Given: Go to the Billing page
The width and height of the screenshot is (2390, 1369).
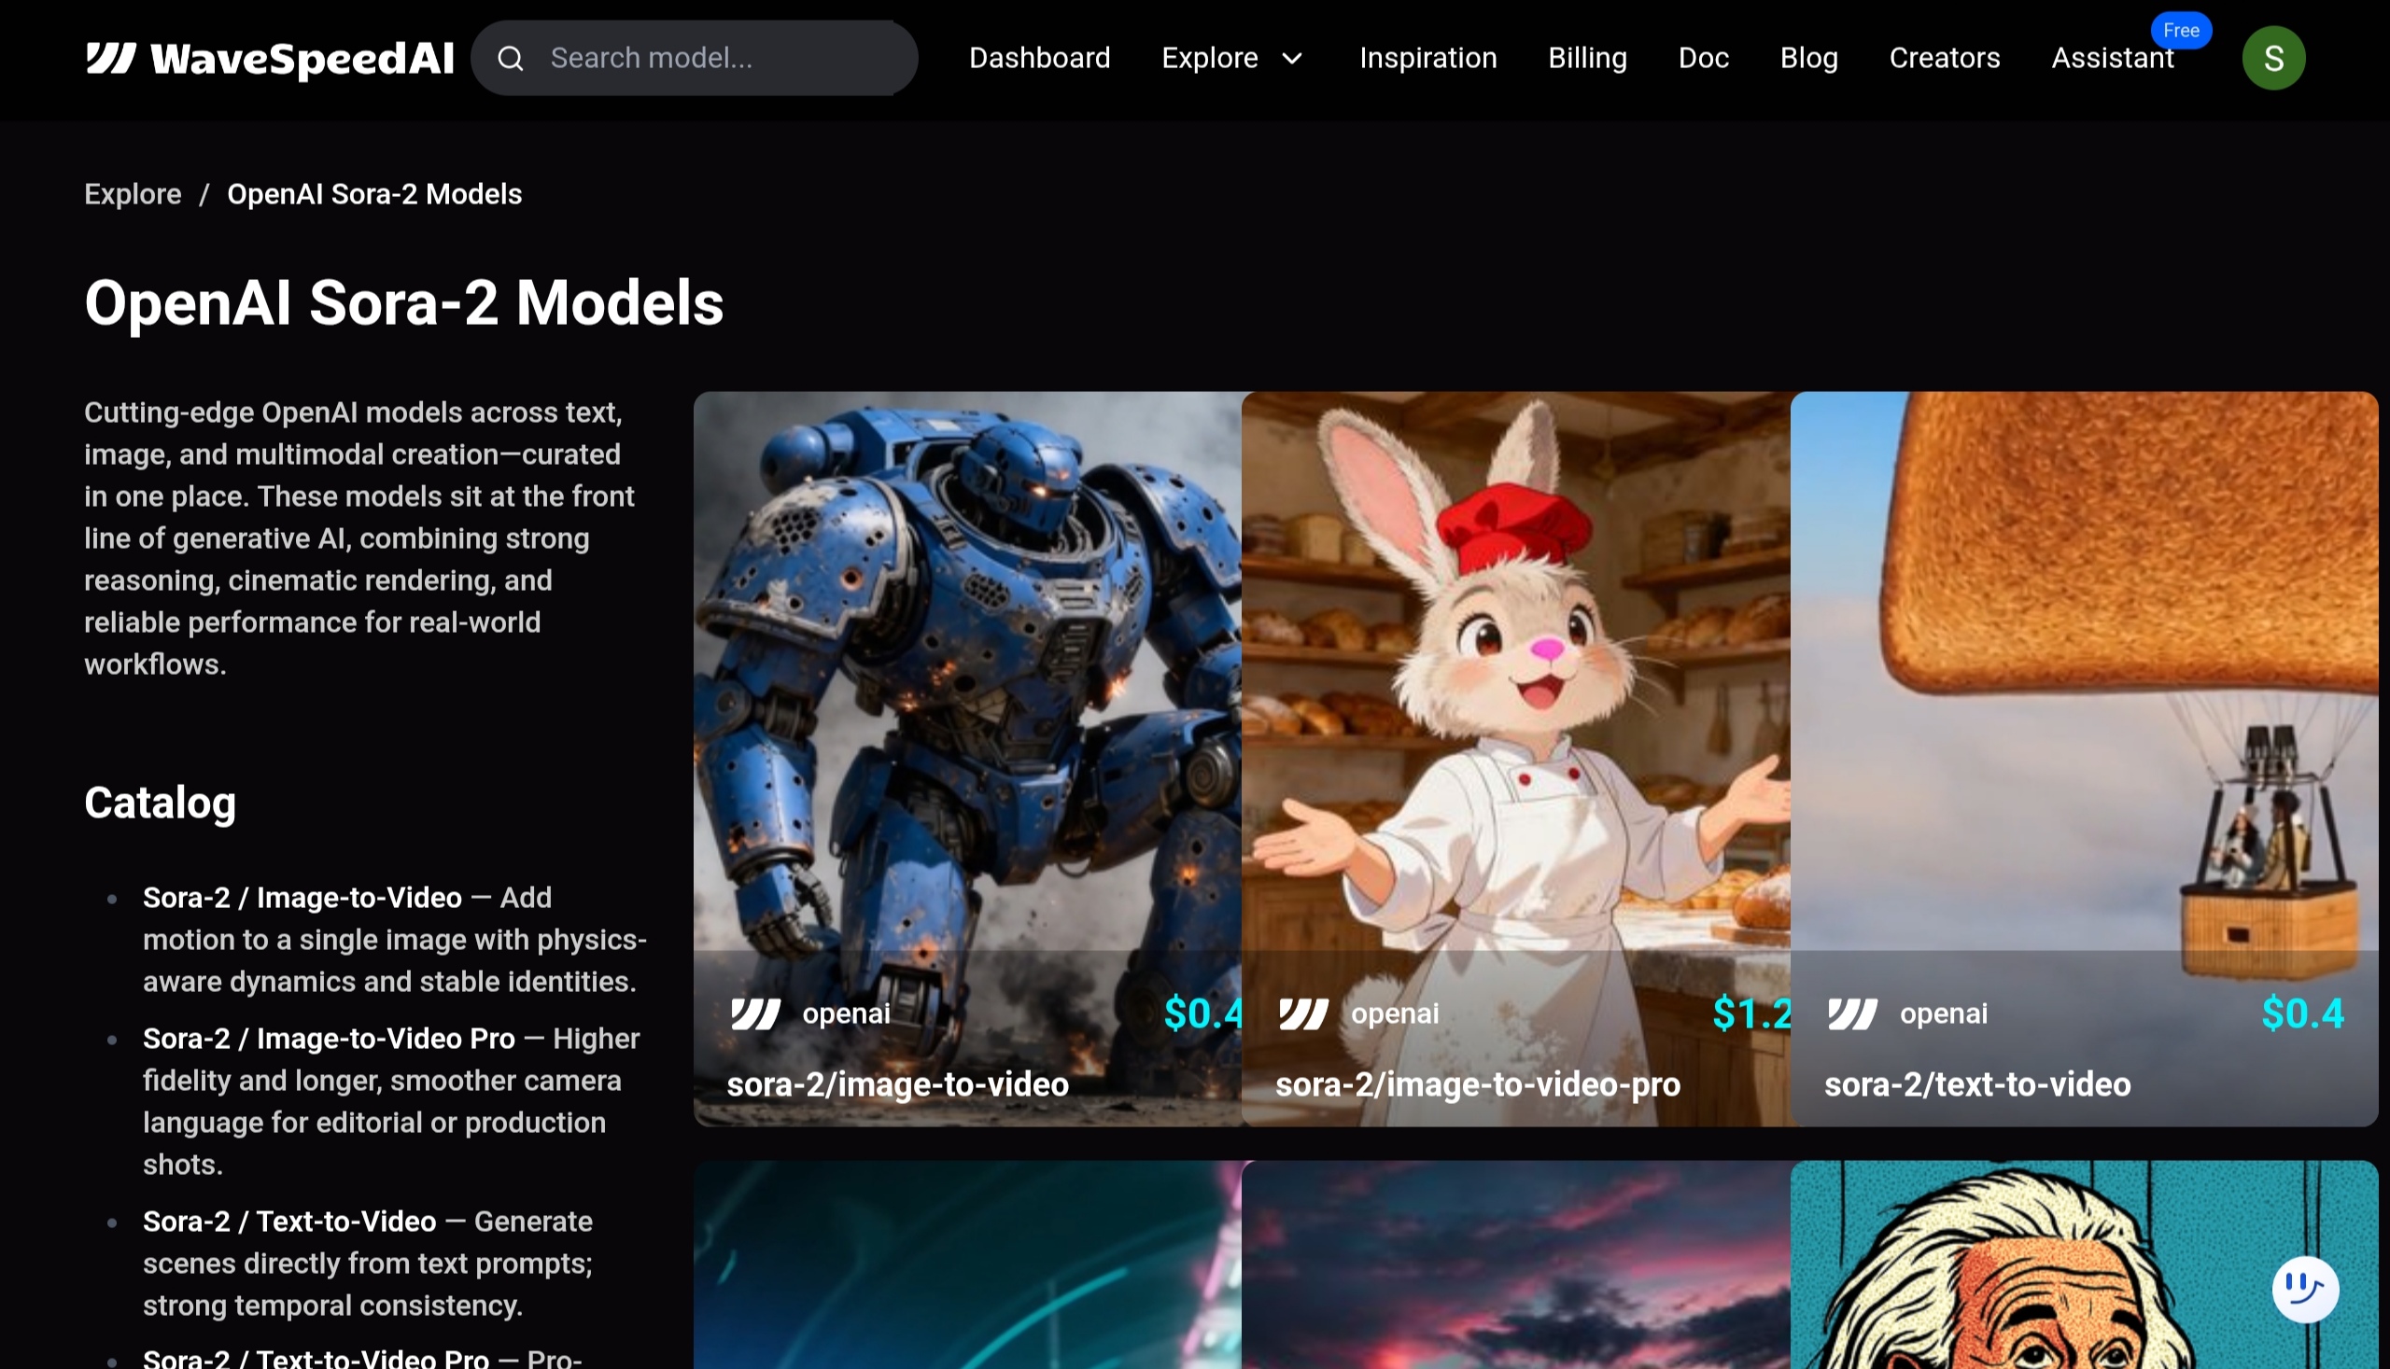Looking at the screenshot, I should click(x=1587, y=58).
